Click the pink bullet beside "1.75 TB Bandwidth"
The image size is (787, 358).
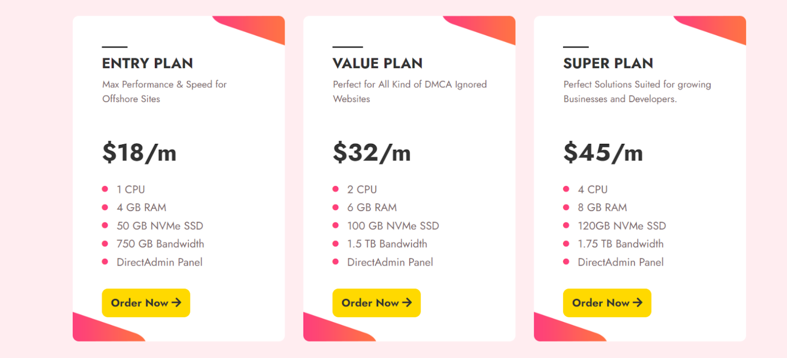coord(566,244)
